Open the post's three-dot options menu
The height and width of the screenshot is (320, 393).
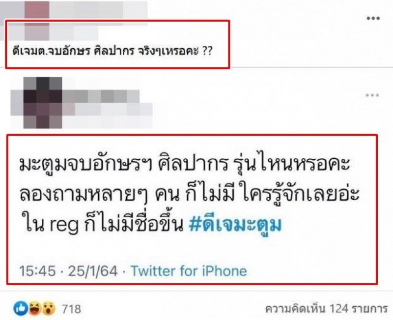[373, 18]
